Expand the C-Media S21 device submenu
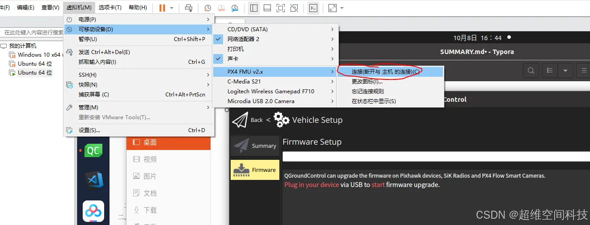 (275, 82)
